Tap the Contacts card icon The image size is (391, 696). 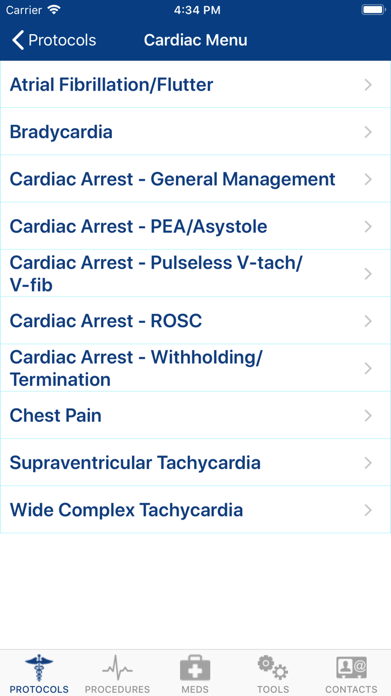pos(351,668)
